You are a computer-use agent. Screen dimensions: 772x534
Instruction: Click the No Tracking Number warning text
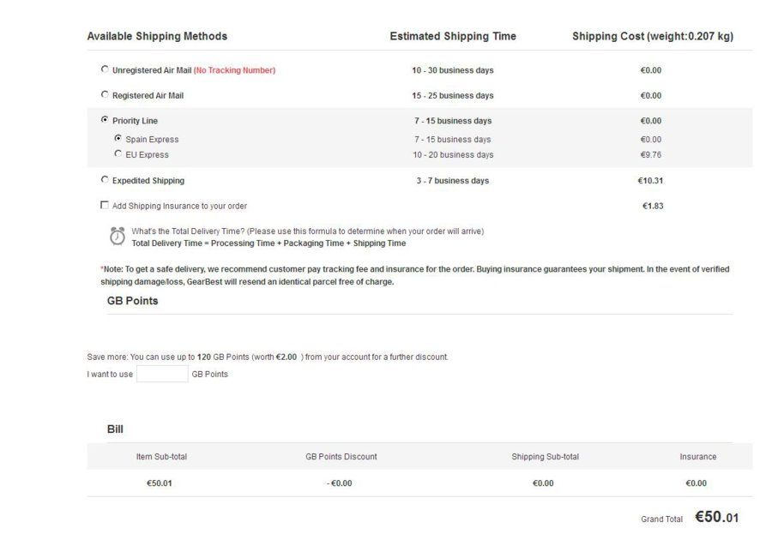[234, 70]
